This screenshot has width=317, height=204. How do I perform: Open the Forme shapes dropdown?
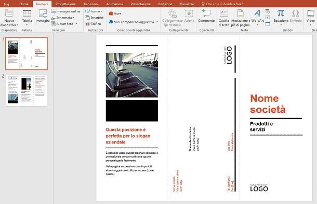pos(94,11)
